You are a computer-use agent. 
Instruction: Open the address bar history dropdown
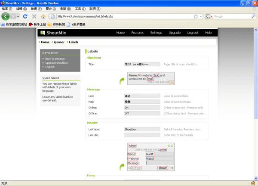(201, 16)
